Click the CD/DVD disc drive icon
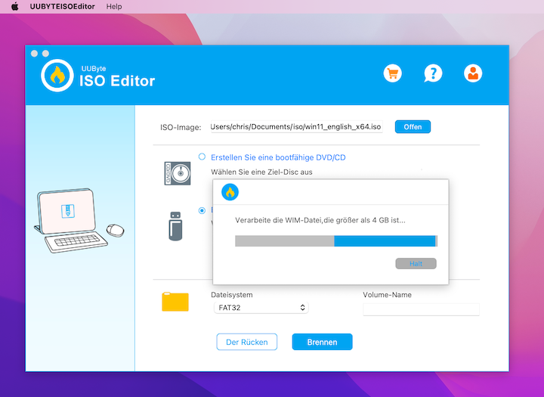Image resolution: width=544 pixels, height=397 pixels. click(178, 173)
